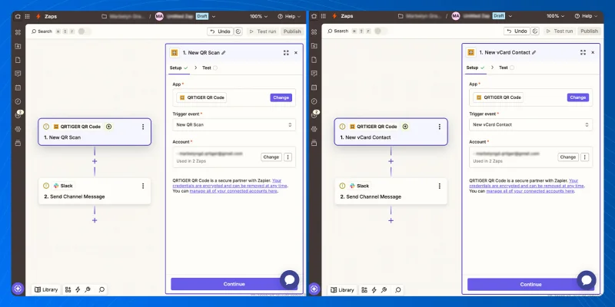This screenshot has height=307, width=615.
Task: Click Undo in the right window
Action: (x=517, y=31)
